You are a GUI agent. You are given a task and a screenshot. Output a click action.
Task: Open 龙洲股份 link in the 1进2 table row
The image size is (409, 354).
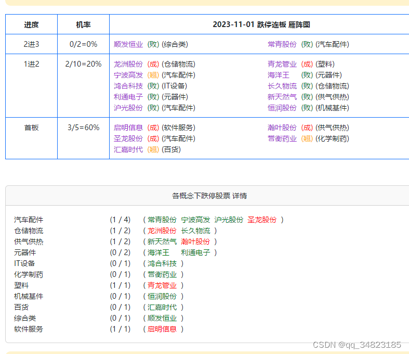(x=128, y=64)
